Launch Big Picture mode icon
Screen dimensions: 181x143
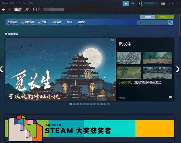(x=163, y=4)
